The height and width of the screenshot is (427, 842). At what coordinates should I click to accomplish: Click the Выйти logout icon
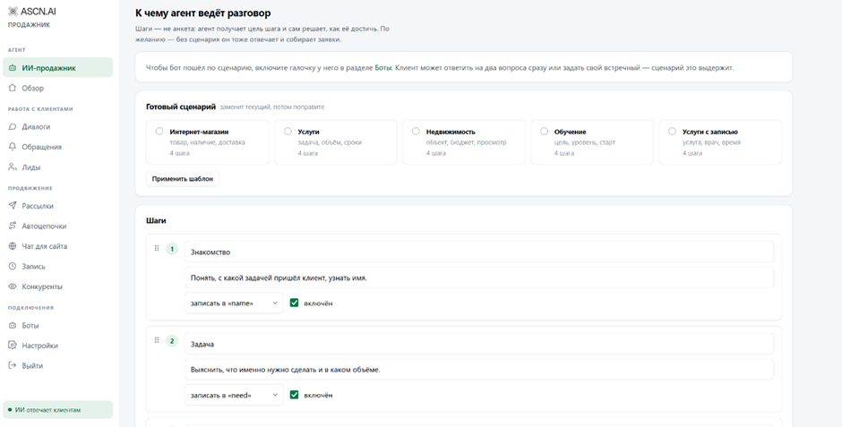coord(13,366)
